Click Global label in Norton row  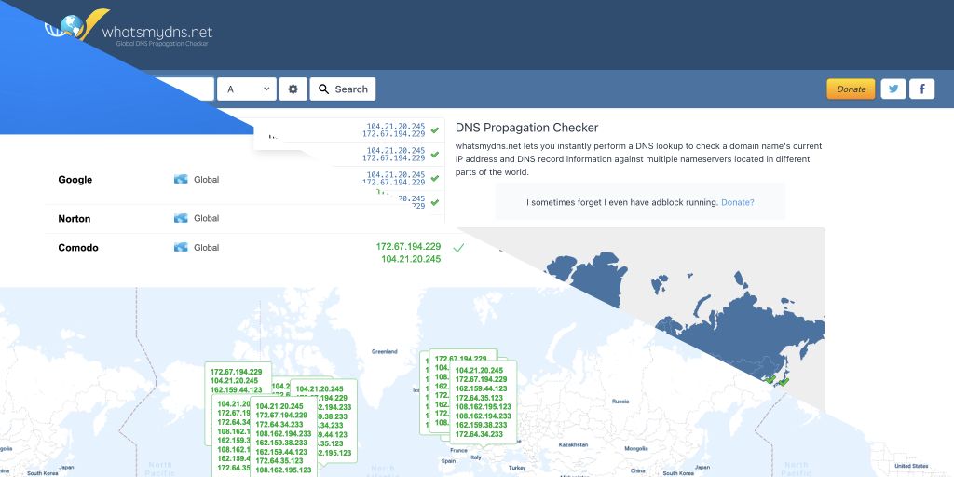[x=206, y=218]
